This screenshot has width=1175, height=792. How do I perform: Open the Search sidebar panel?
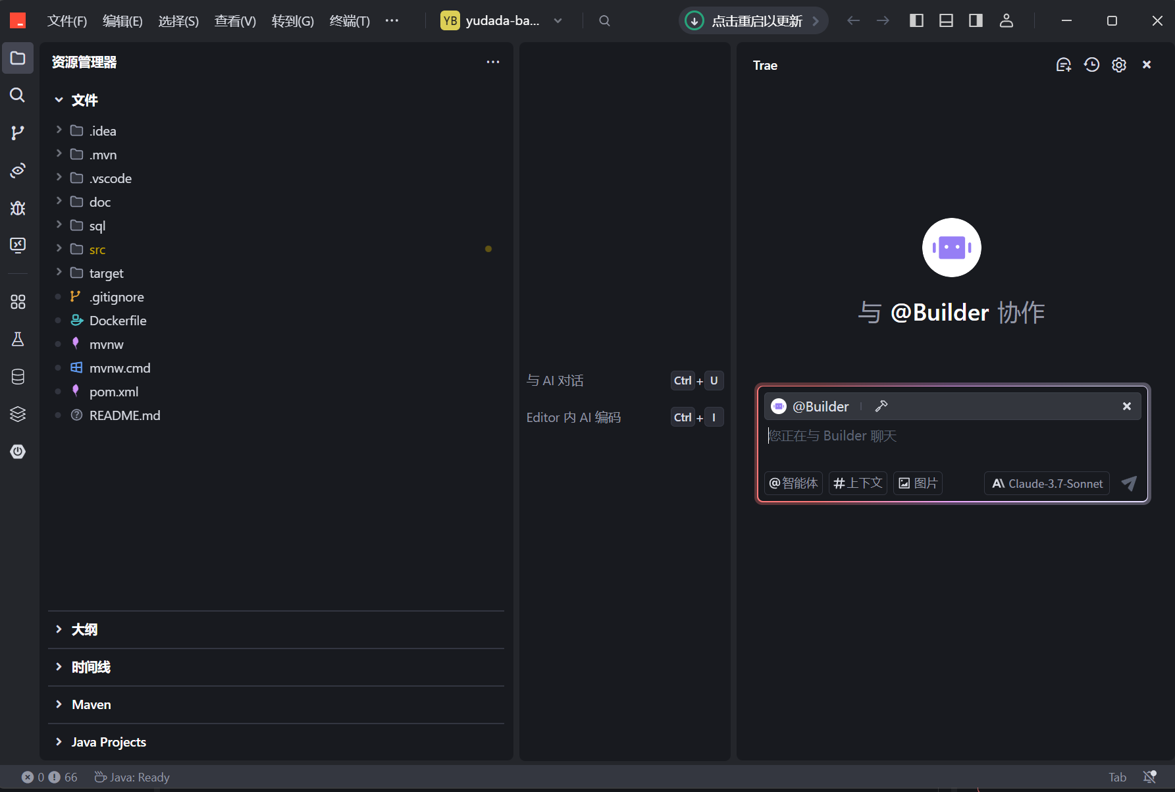18,95
